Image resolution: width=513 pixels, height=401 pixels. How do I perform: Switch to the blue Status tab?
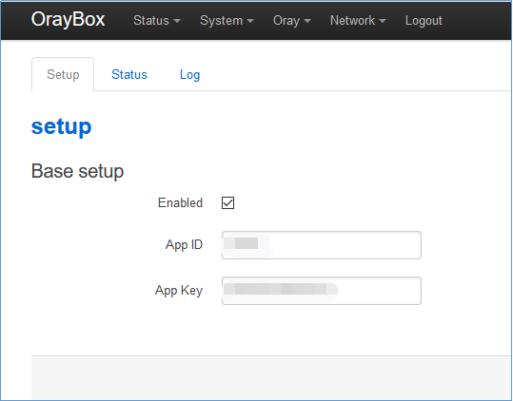click(129, 74)
